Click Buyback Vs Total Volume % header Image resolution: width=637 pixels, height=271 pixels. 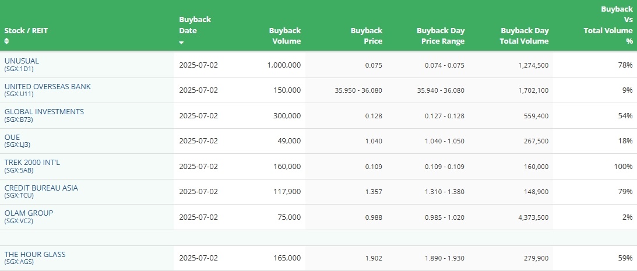tap(608, 25)
